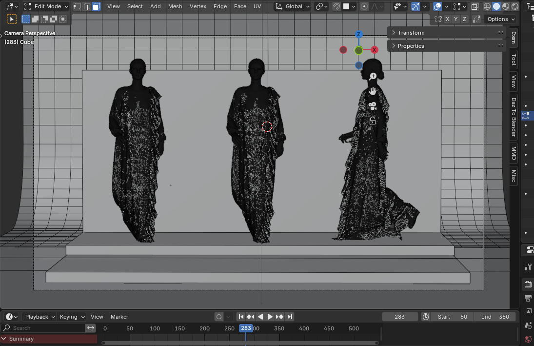Open the snap target options dropdown
The width and height of the screenshot is (534, 346).
pyautogui.click(x=349, y=6)
